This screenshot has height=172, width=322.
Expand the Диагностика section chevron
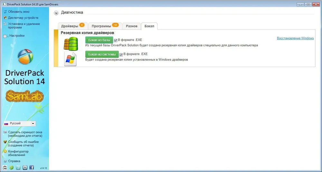point(56,13)
